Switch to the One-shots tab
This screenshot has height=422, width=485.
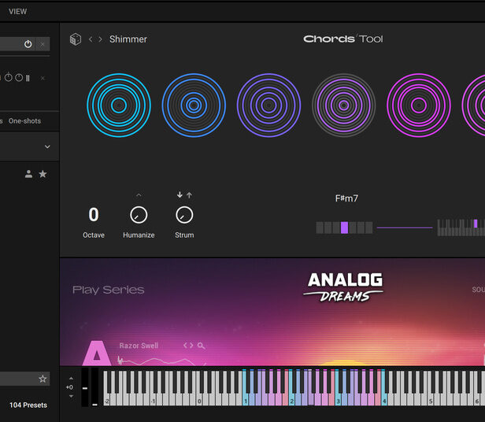(x=24, y=121)
